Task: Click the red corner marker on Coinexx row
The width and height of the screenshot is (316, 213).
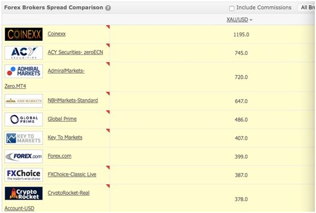Action: click(108, 27)
